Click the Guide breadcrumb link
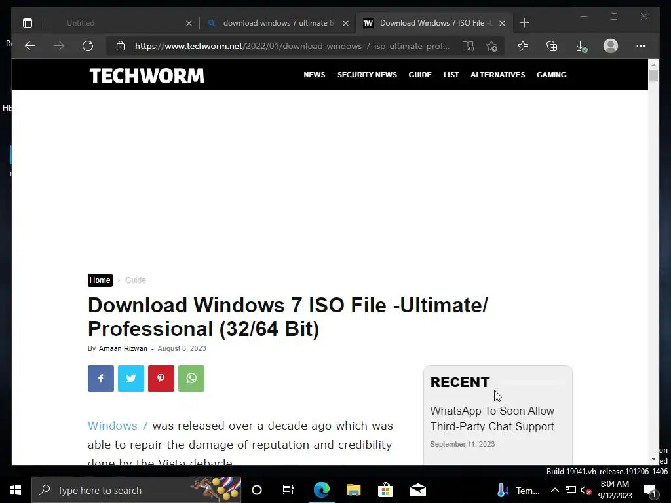This screenshot has width=671, height=503. pyautogui.click(x=136, y=280)
